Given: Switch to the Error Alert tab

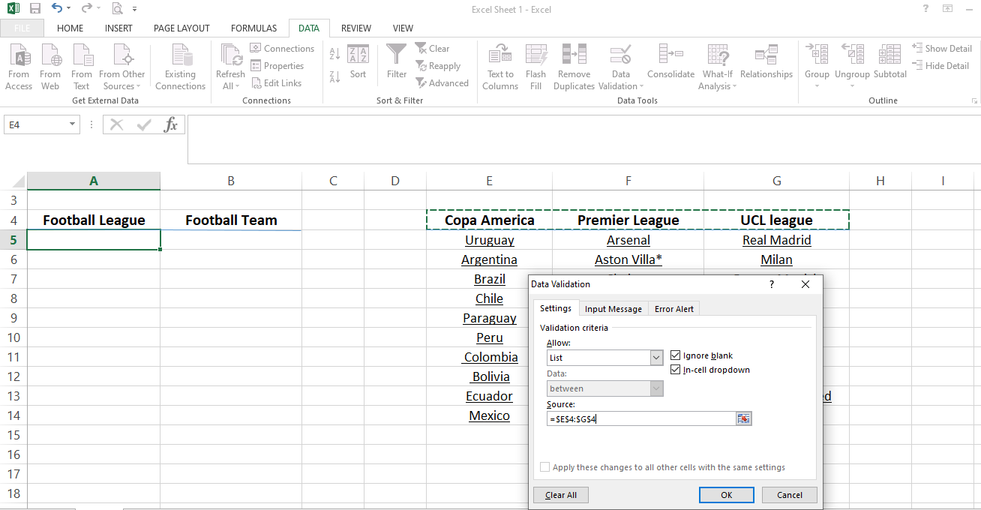Looking at the screenshot, I should [673, 308].
